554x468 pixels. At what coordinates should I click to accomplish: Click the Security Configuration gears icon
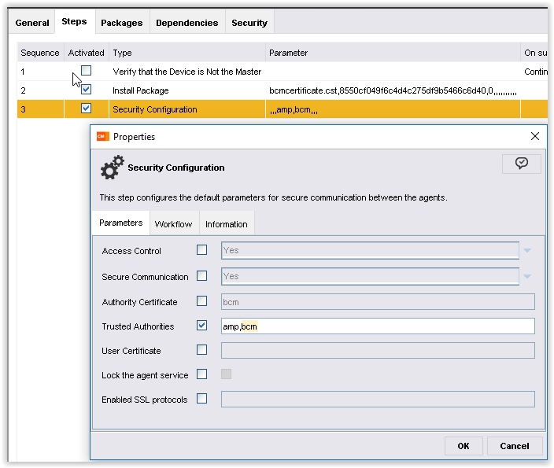point(112,168)
